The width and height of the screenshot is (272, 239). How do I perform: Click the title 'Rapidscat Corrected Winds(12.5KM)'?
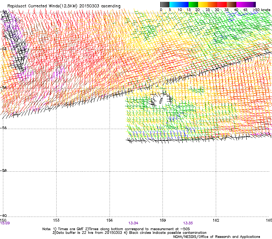pyautogui.click(x=42, y=6)
